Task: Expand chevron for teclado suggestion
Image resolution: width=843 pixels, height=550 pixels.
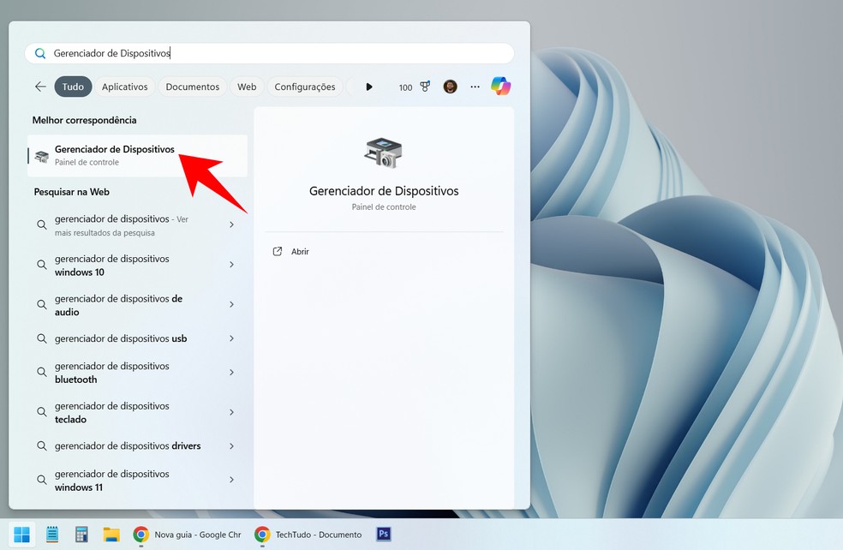Action: coord(231,412)
